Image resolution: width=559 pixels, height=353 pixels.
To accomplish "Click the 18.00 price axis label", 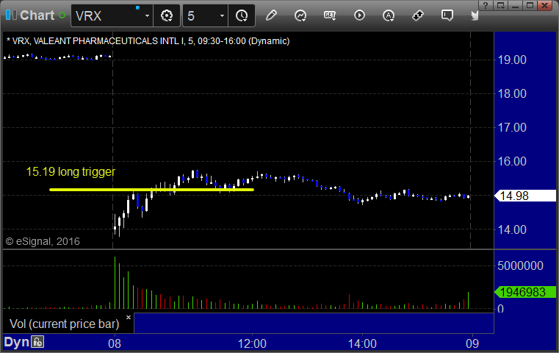I will (512, 93).
